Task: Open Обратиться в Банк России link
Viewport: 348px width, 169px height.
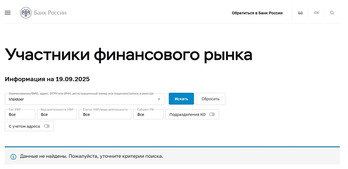Action: (257, 13)
